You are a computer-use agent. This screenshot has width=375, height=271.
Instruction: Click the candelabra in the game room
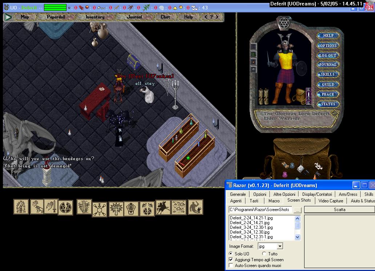coord(175,95)
